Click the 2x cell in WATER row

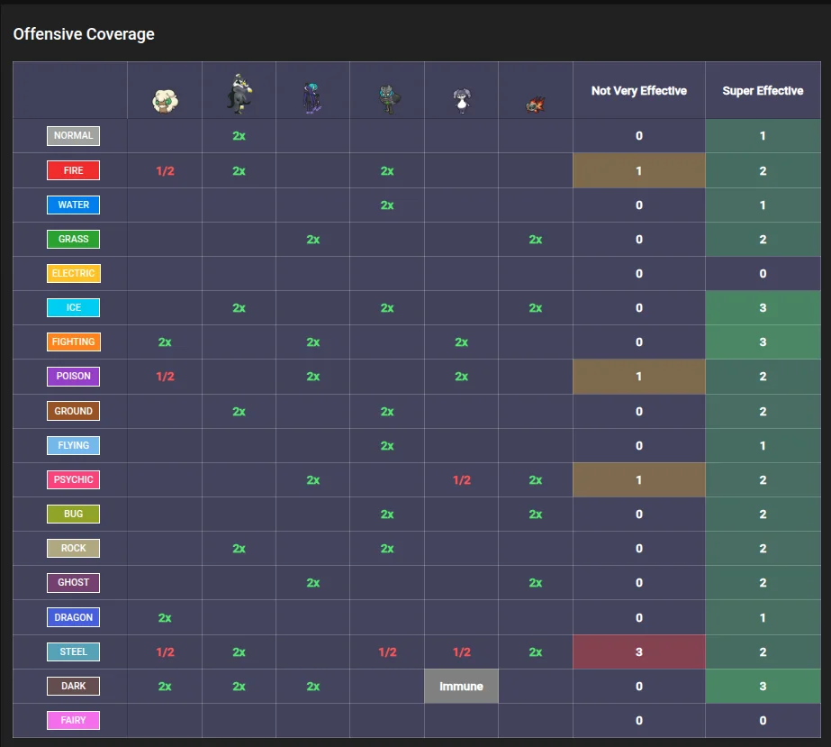point(387,205)
